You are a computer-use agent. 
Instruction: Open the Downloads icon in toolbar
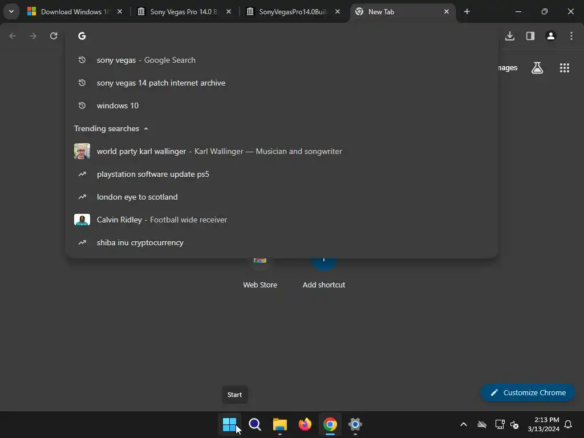pos(510,36)
